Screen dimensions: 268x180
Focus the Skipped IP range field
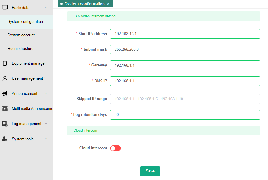[185, 99]
